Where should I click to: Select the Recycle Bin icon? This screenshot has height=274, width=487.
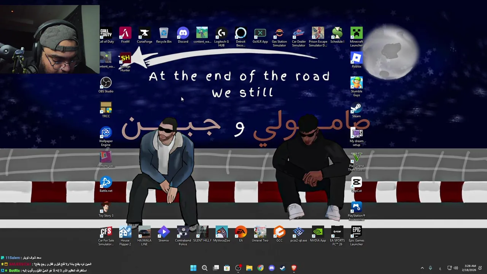click(164, 35)
